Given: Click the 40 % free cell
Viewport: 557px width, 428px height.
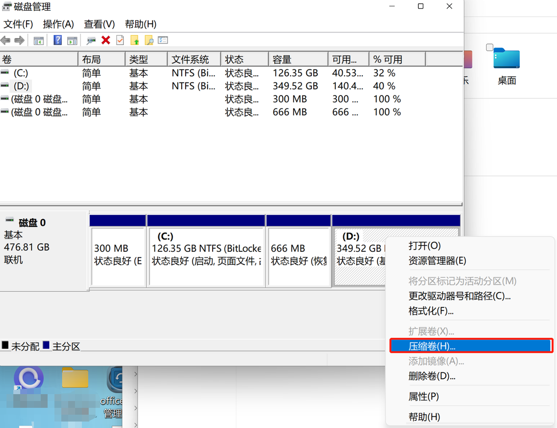Looking at the screenshot, I should click(x=384, y=86).
